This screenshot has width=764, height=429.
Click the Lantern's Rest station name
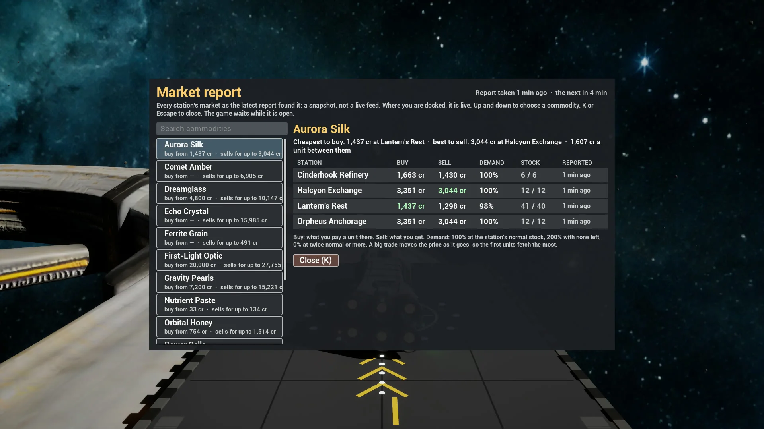pos(322,206)
